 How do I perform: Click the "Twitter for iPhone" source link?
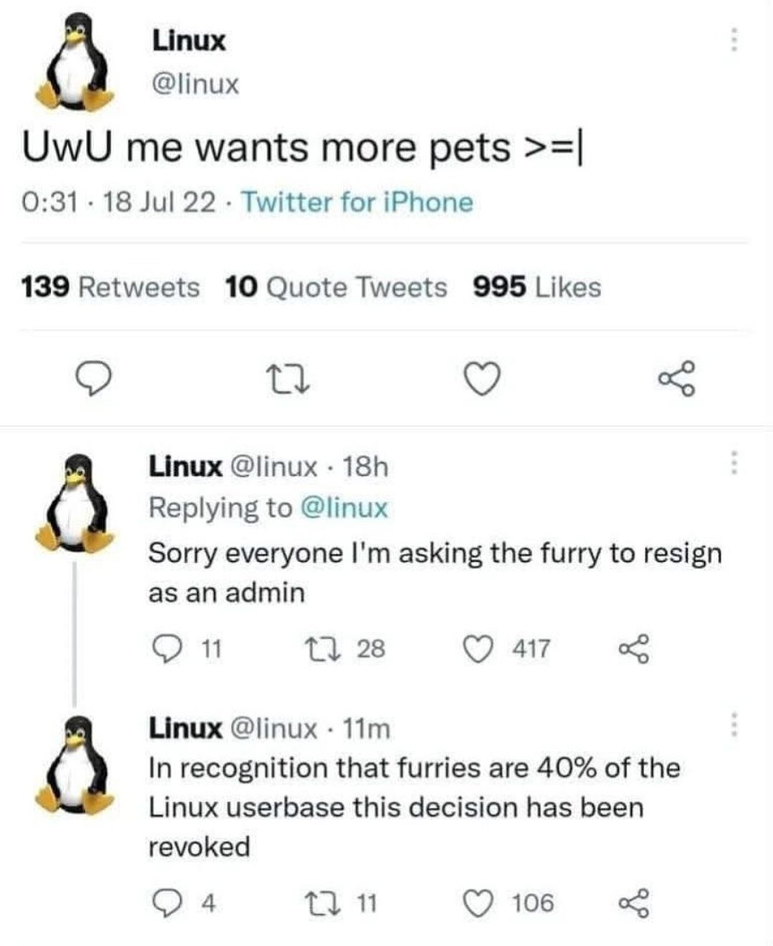(357, 203)
